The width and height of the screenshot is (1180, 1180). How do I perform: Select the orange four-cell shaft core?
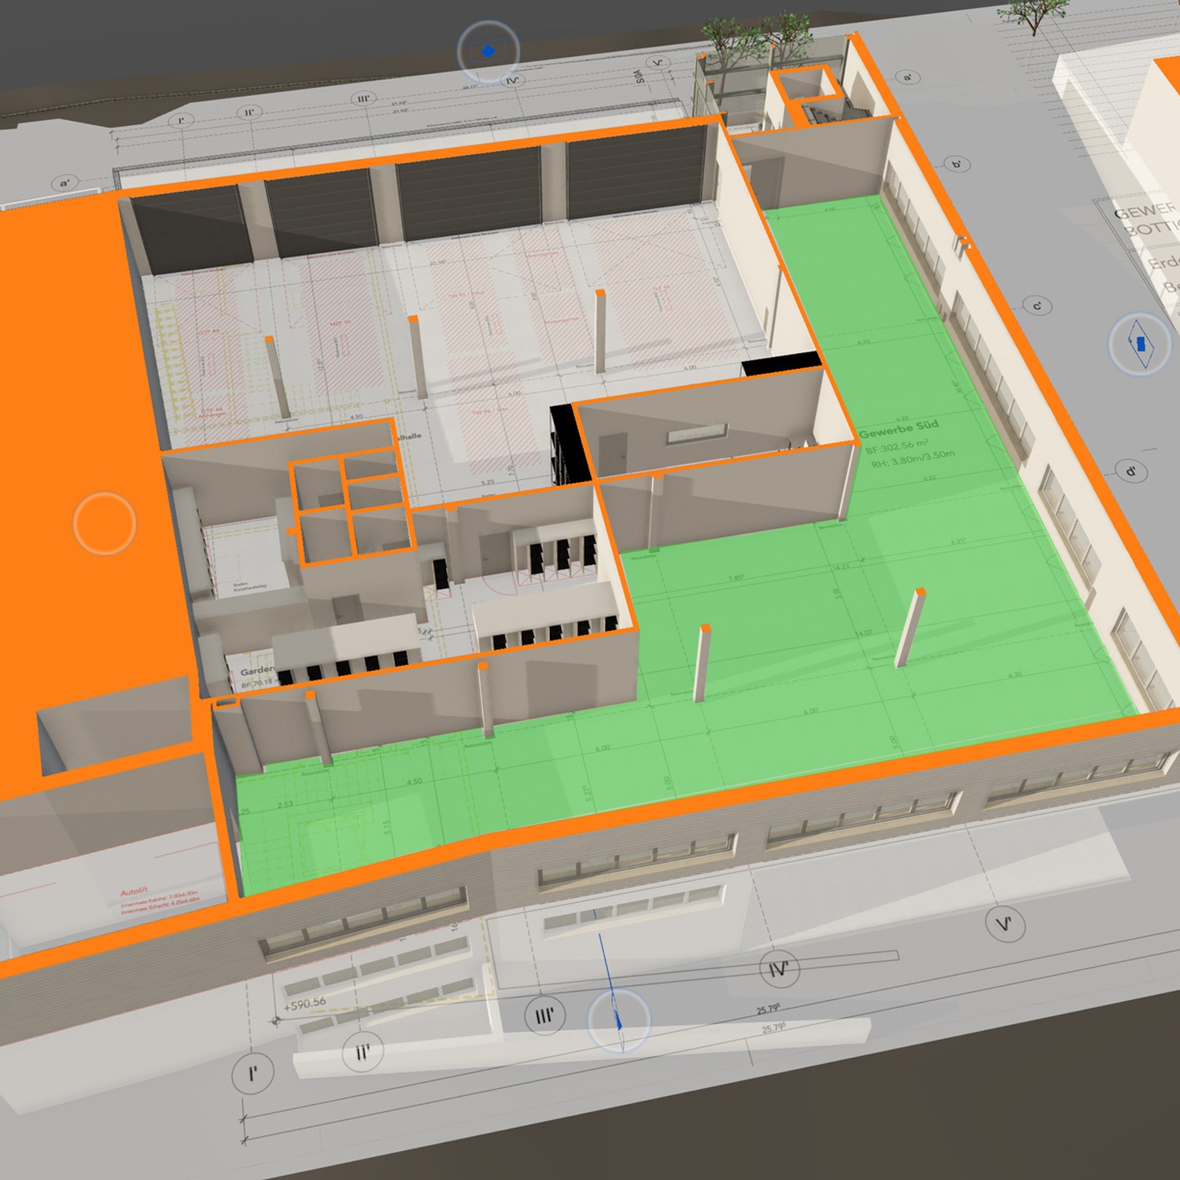pyautogui.click(x=350, y=508)
